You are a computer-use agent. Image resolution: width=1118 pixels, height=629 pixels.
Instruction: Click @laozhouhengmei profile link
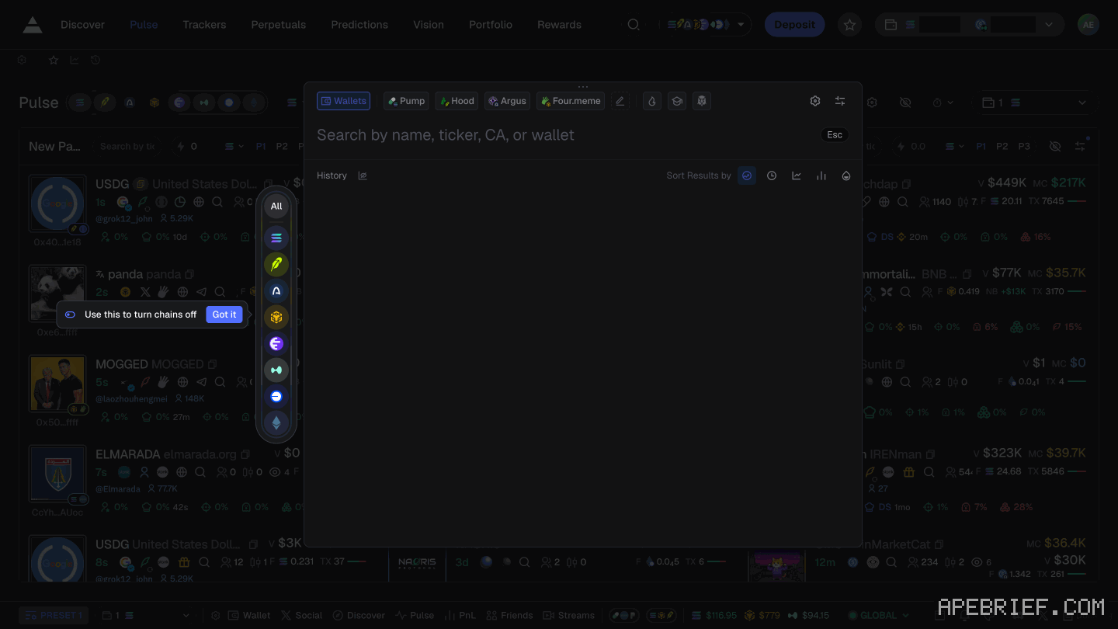131,399
